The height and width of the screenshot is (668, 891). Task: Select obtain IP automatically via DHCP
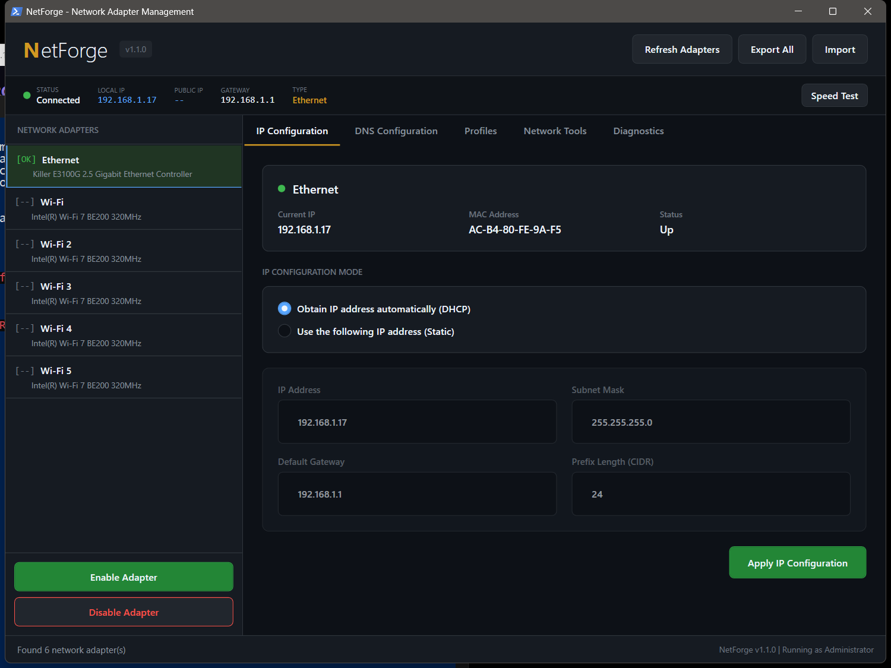click(285, 308)
